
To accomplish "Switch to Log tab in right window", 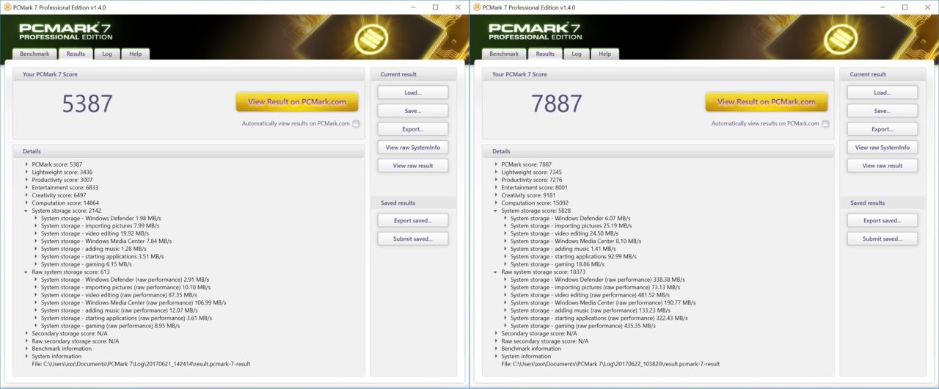I will point(577,54).
